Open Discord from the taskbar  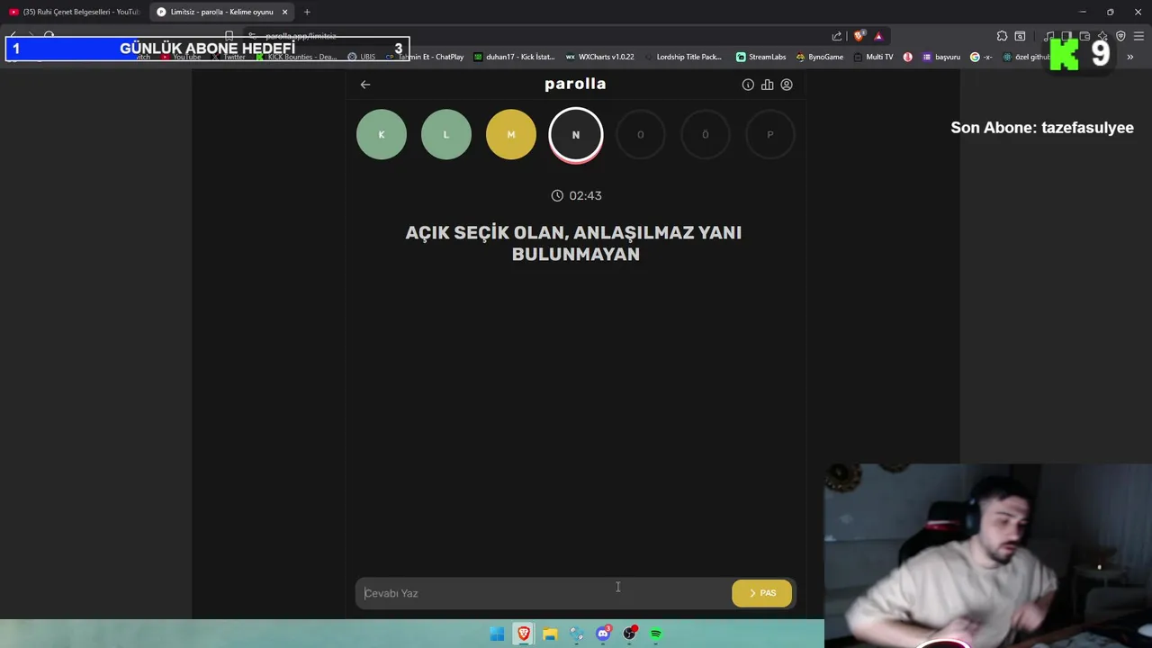[603, 634]
